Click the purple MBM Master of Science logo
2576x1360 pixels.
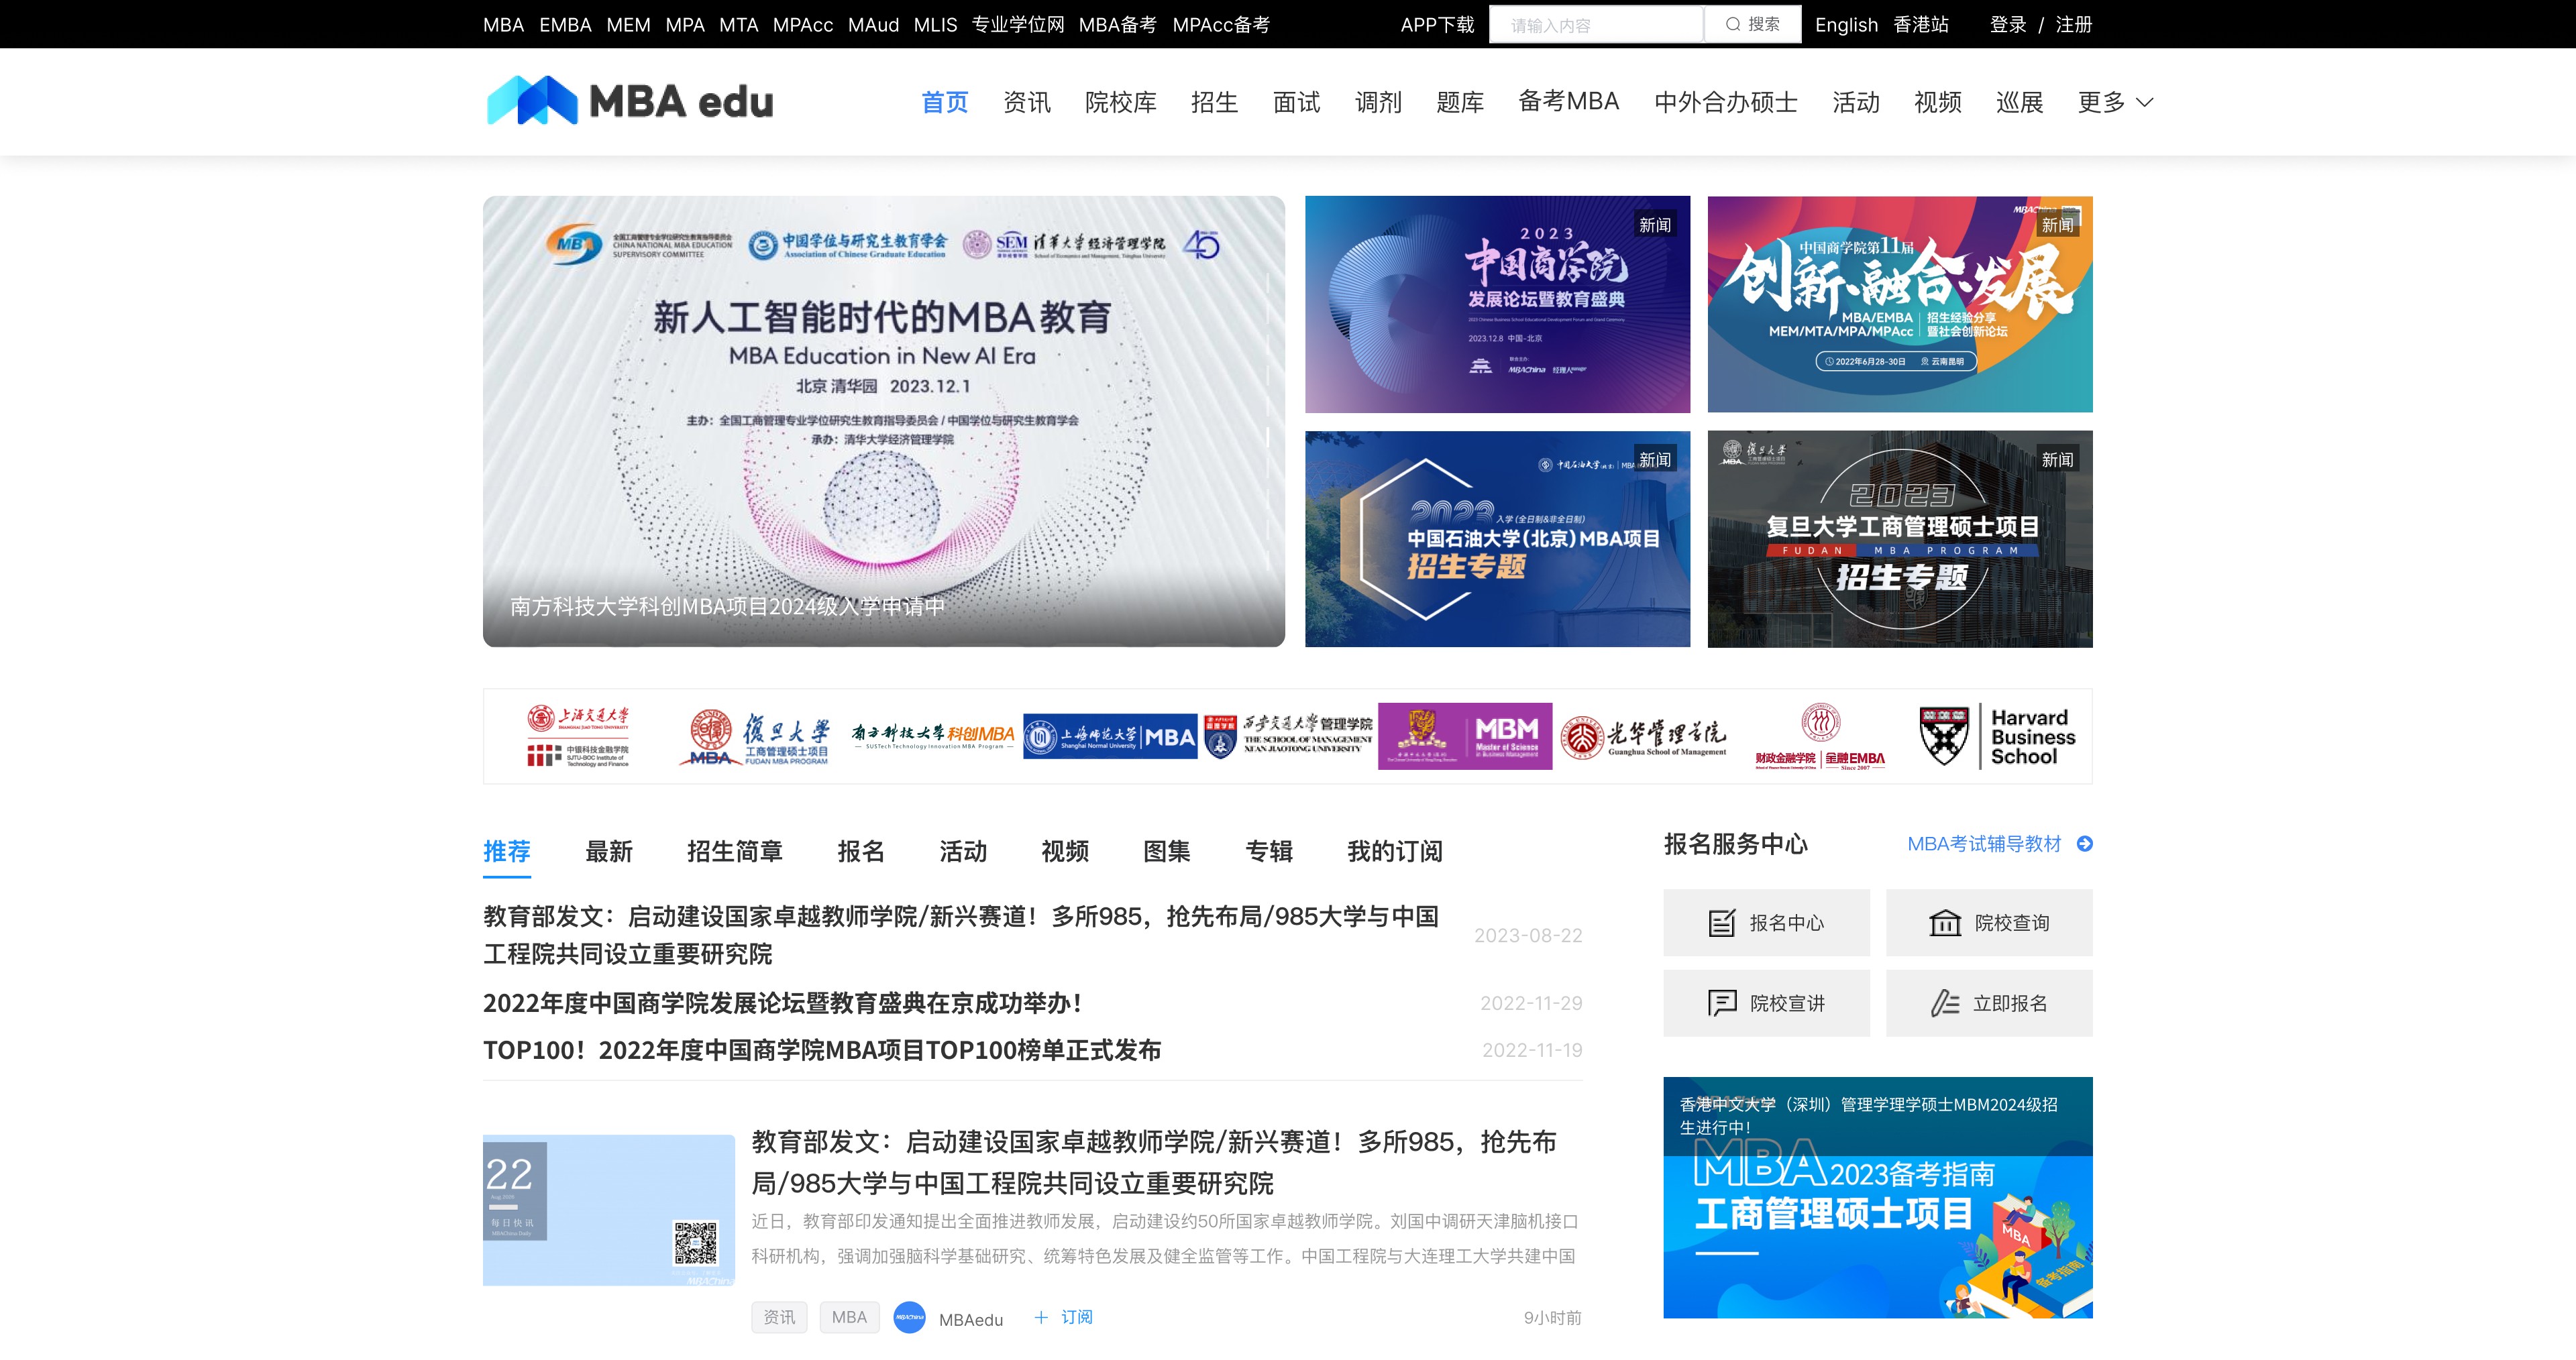(1465, 736)
